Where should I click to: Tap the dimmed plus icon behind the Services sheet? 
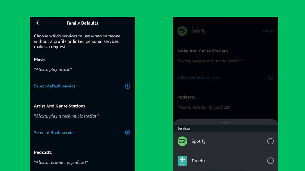pos(271,77)
